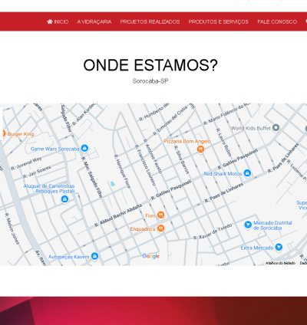Click the Game Wars Sorocaba label
The width and height of the screenshot is (307, 325).
point(54,149)
